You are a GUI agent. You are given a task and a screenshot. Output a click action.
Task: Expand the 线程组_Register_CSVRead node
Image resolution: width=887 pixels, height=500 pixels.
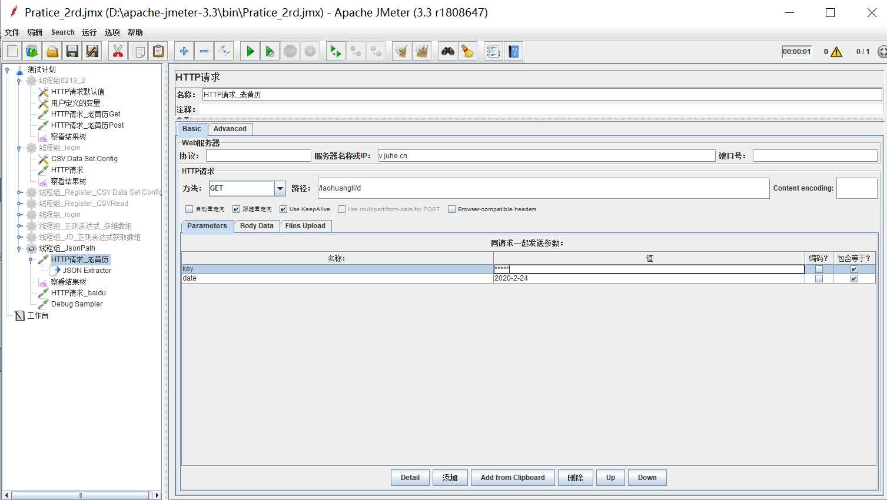point(19,204)
